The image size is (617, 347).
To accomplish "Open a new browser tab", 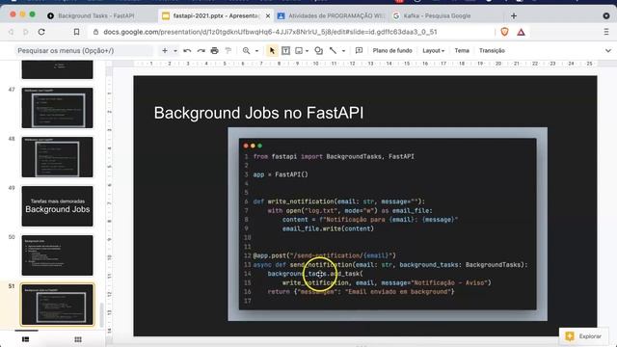I will (x=514, y=15).
